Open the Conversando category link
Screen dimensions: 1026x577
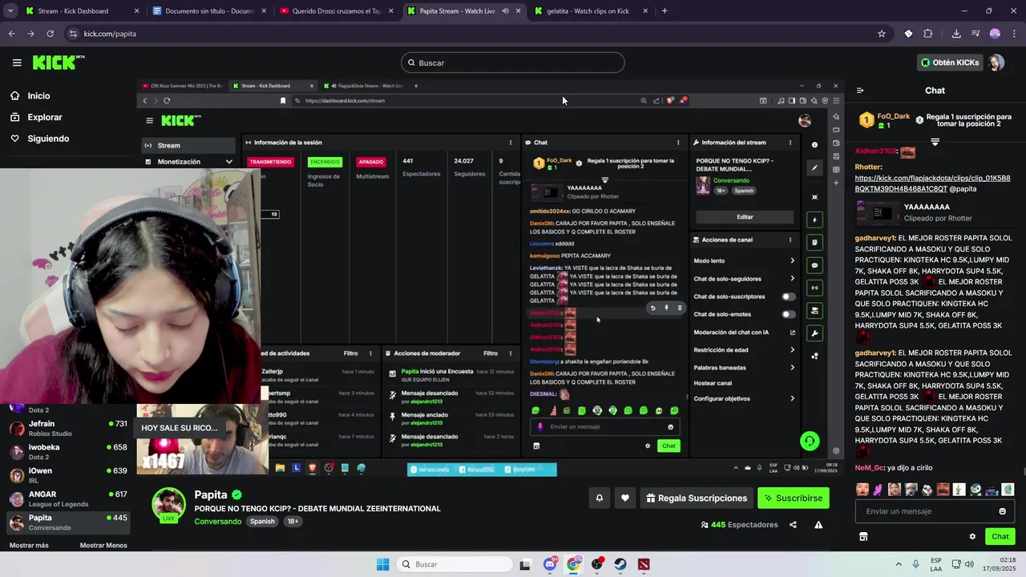(x=217, y=521)
